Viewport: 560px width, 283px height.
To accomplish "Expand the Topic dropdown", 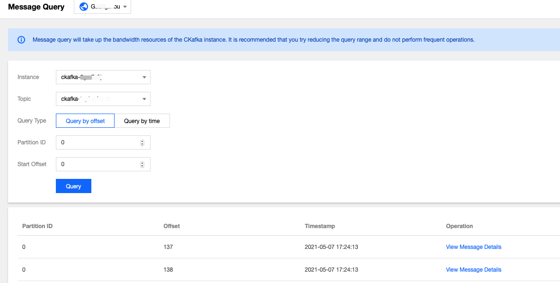I will point(103,99).
